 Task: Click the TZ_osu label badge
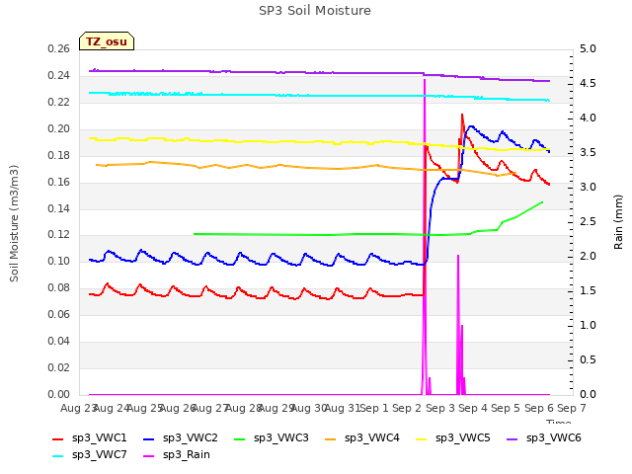[x=107, y=41]
